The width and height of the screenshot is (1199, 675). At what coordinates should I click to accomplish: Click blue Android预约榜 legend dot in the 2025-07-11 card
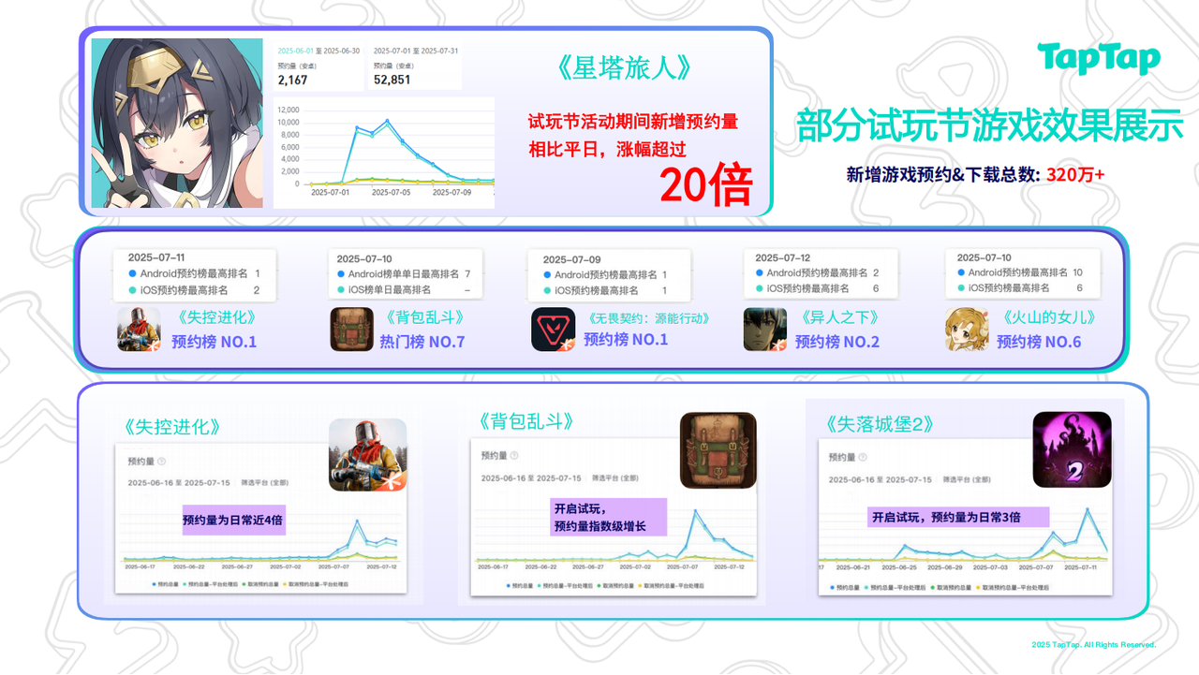pyautogui.click(x=133, y=273)
